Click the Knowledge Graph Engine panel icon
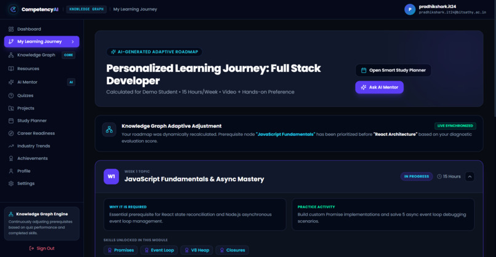Image resolution: width=496 pixels, height=257 pixels. pos(11,214)
